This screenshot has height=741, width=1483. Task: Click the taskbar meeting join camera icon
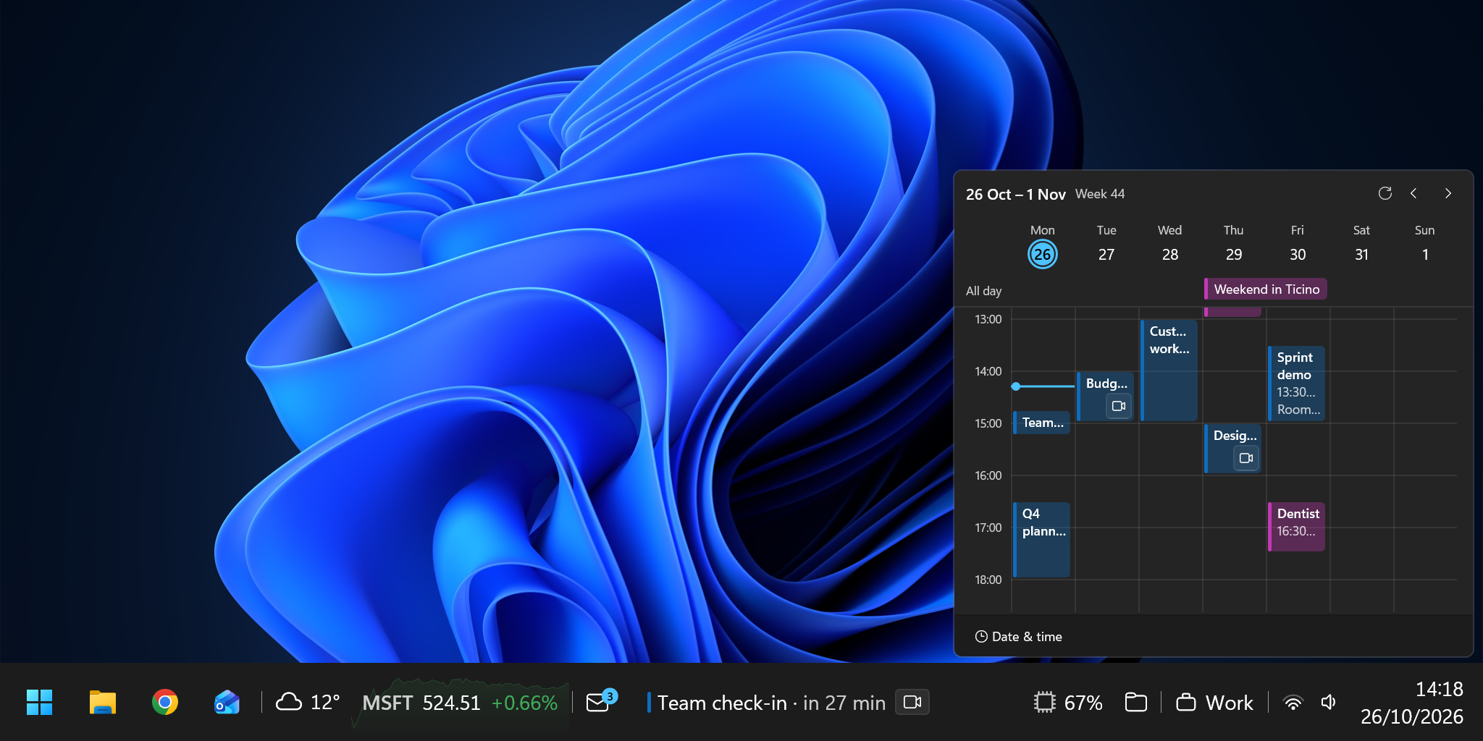[912, 702]
